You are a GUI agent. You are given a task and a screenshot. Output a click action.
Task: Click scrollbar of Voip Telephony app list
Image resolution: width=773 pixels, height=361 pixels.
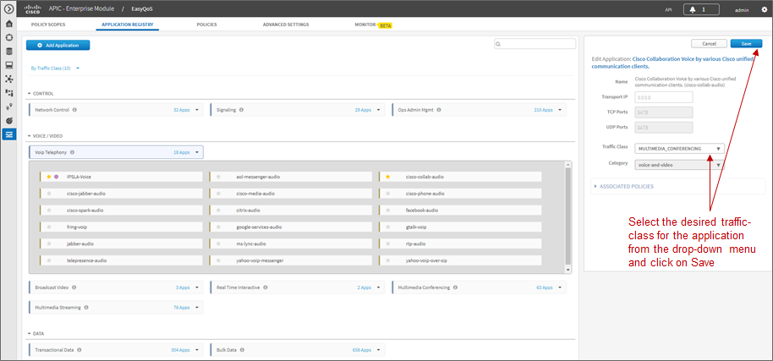pos(568,216)
